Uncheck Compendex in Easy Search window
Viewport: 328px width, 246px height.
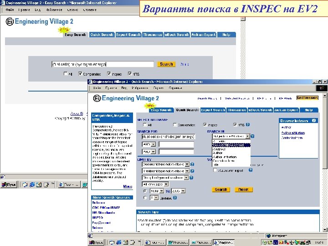pyautogui.click(x=80, y=74)
